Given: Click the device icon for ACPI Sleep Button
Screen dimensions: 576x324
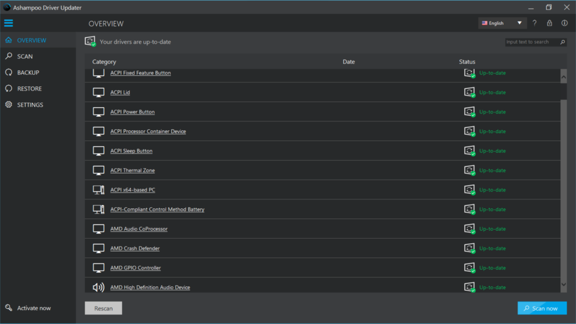Looking at the screenshot, I should click(x=98, y=150).
